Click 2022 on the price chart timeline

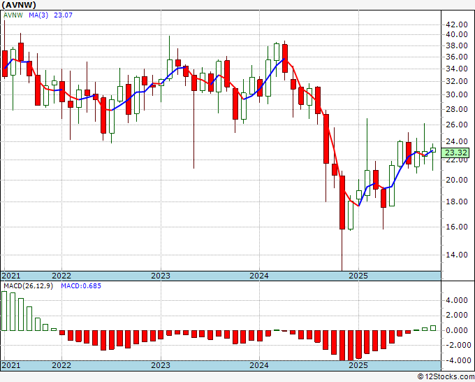[x=61, y=276]
